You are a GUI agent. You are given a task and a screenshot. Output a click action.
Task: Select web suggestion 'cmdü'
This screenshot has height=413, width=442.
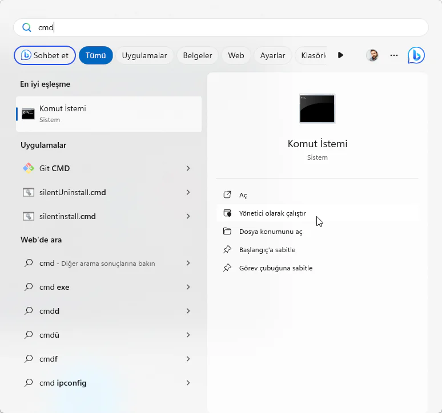[x=109, y=335]
